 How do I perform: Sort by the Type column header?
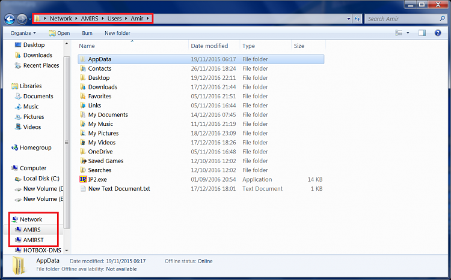(x=248, y=46)
